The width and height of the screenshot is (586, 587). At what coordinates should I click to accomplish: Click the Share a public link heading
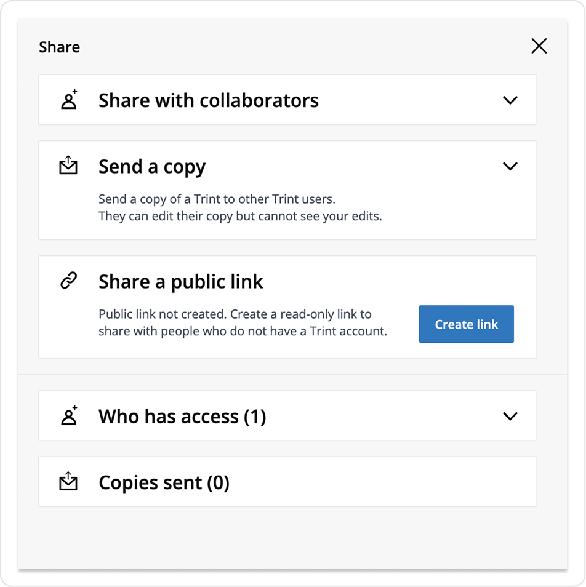click(181, 282)
